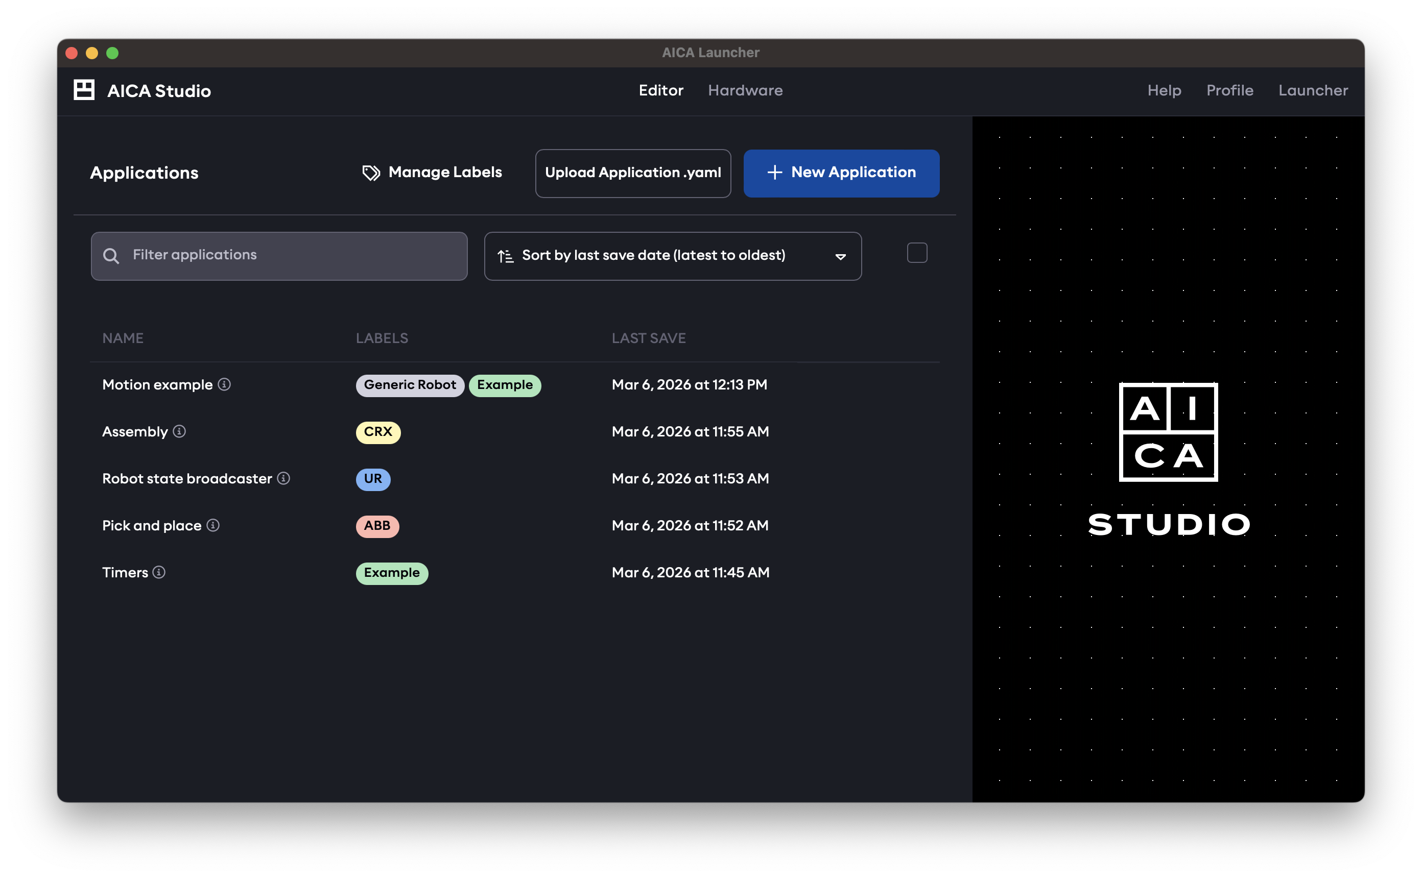This screenshot has height=878, width=1422.
Task: Click the CRX label chip on Assembly
Action: point(377,432)
